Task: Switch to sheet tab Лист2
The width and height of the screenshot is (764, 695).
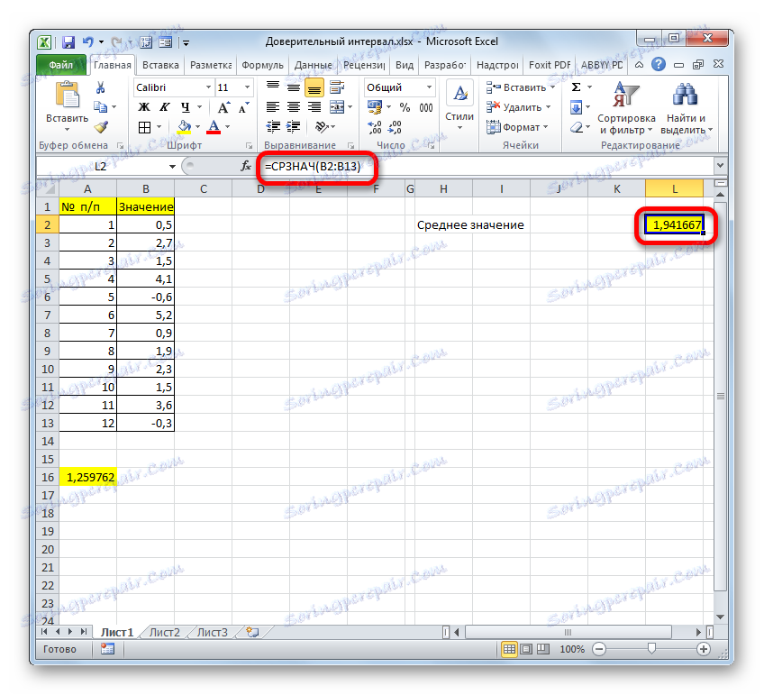Action: coord(165,632)
